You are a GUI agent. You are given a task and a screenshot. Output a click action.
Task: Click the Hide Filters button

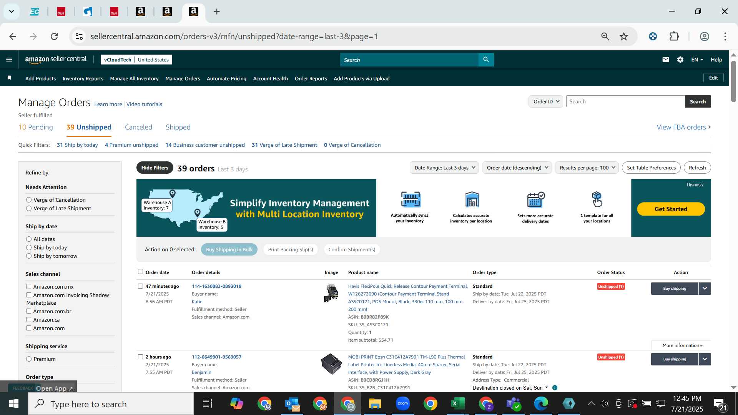click(x=155, y=168)
